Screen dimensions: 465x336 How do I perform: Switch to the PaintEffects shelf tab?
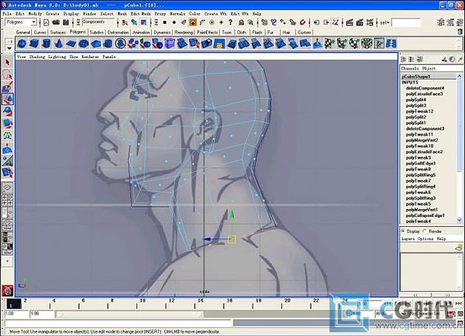pyautogui.click(x=207, y=33)
